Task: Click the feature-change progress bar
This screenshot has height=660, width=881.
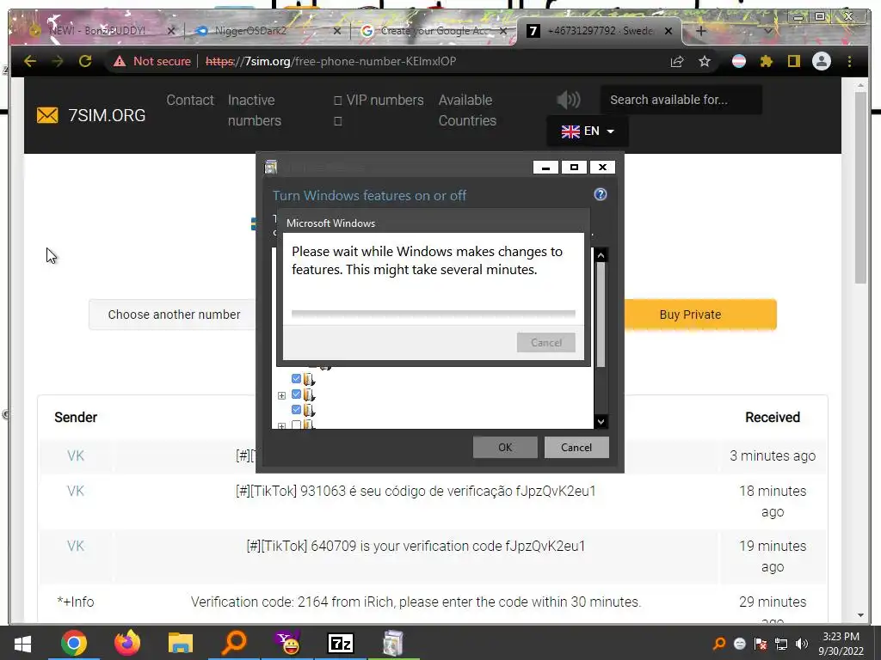Action: click(x=434, y=314)
